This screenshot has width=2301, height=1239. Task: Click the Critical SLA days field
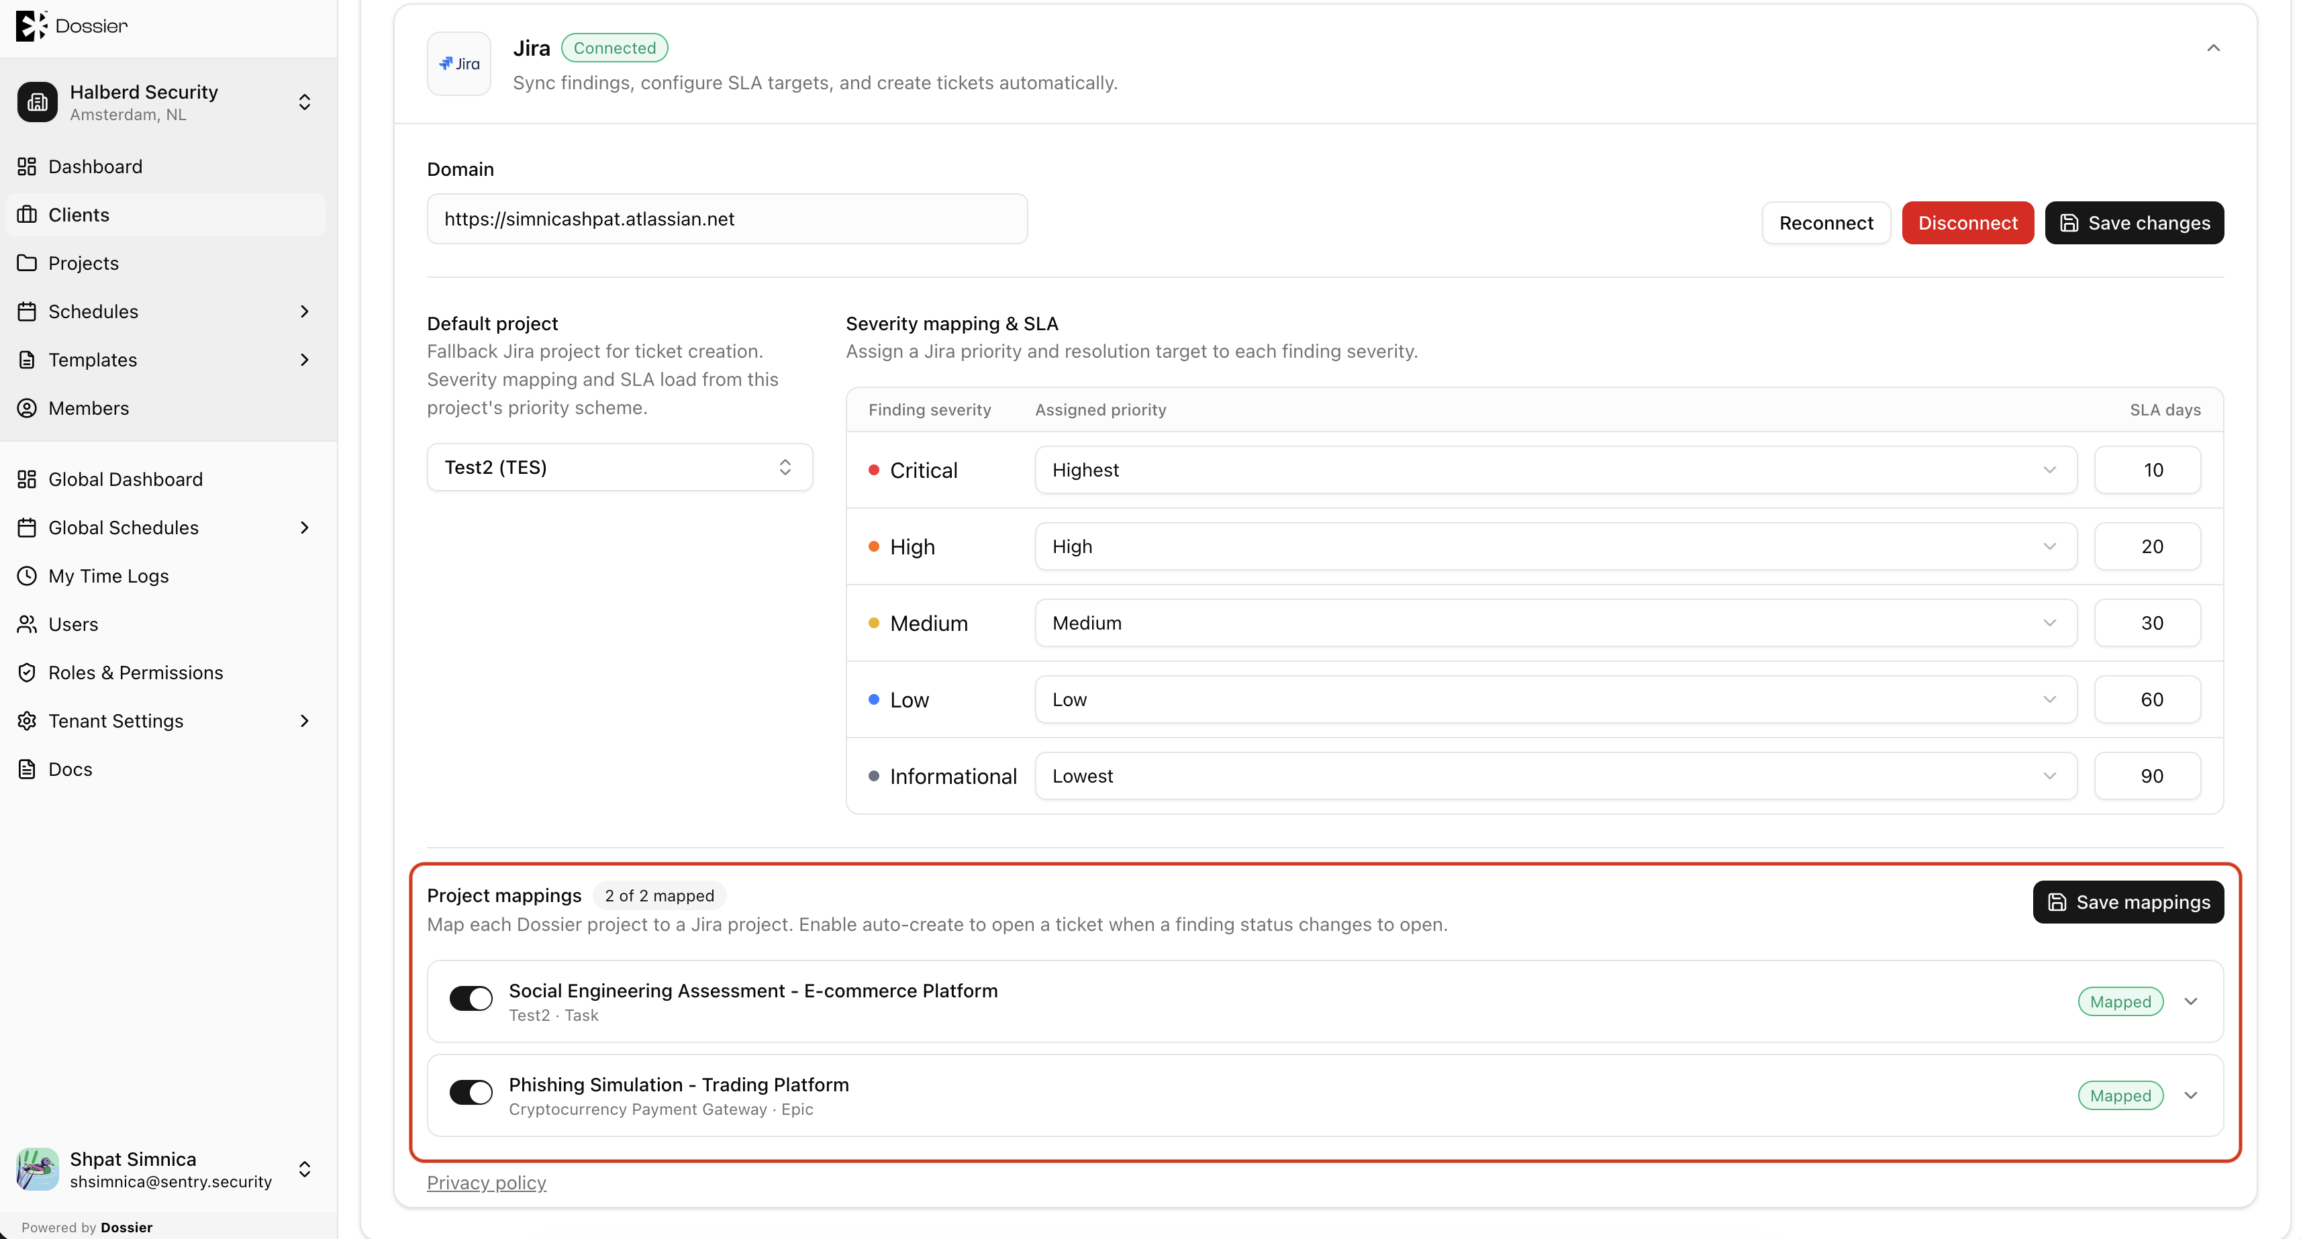[2147, 470]
